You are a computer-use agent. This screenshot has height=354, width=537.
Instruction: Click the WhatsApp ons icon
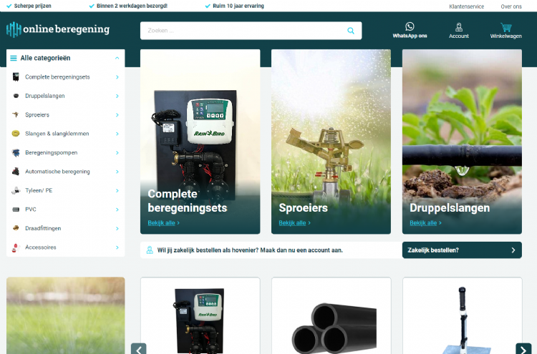click(410, 26)
